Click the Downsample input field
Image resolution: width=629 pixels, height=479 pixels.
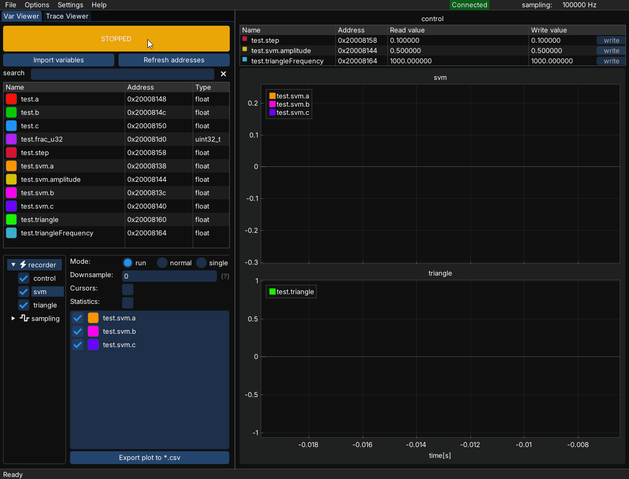(169, 277)
